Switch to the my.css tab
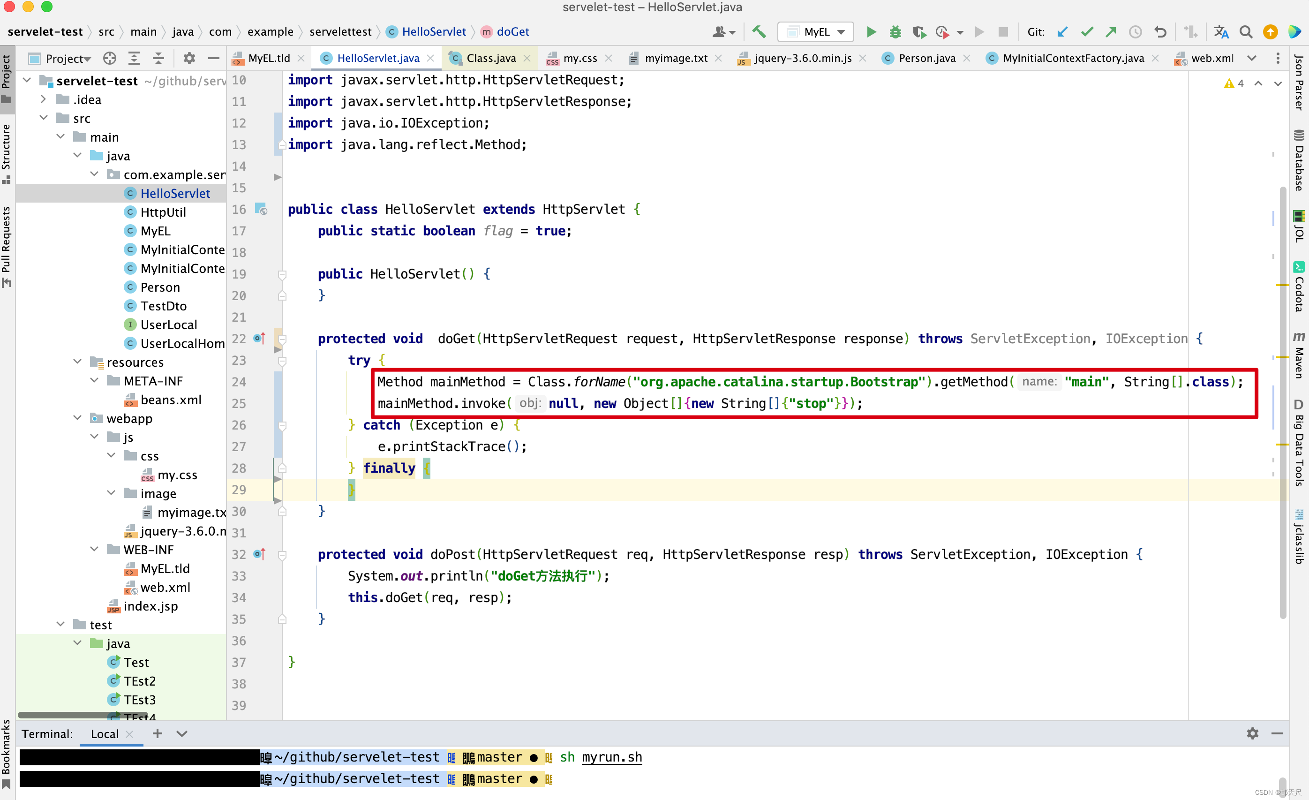The image size is (1309, 800). click(x=579, y=59)
